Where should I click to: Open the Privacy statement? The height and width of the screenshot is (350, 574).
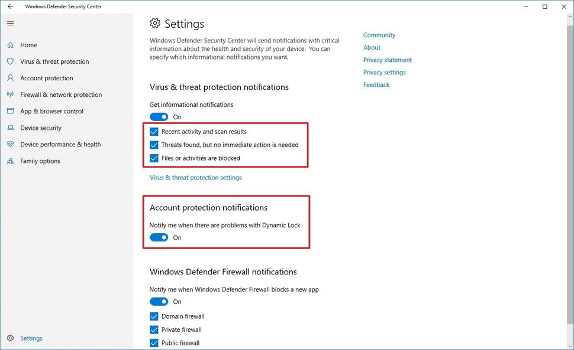pos(387,60)
